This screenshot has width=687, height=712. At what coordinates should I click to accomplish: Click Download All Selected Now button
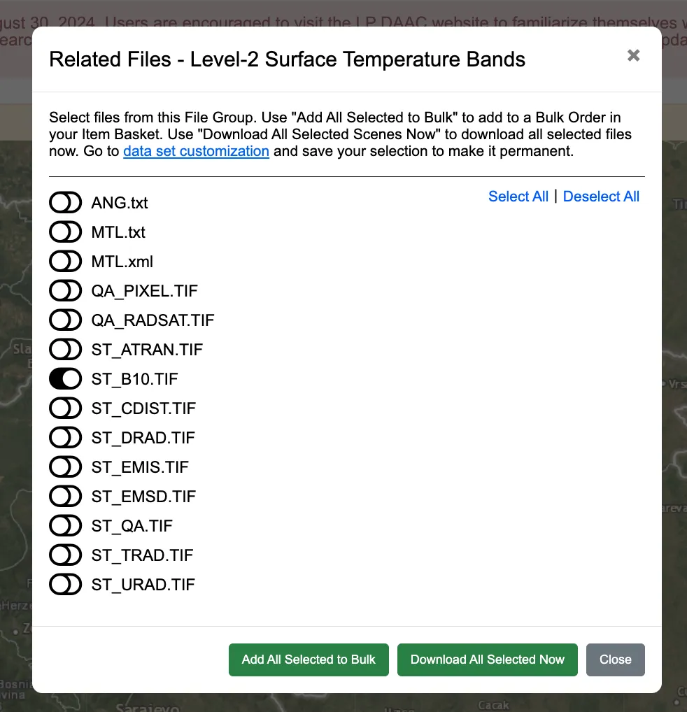(487, 660)
